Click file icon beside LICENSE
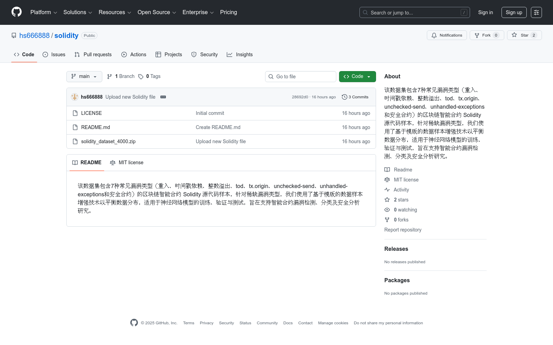This screenshot has height=345, width=553. pyautogui.click(x=75, y=113)
